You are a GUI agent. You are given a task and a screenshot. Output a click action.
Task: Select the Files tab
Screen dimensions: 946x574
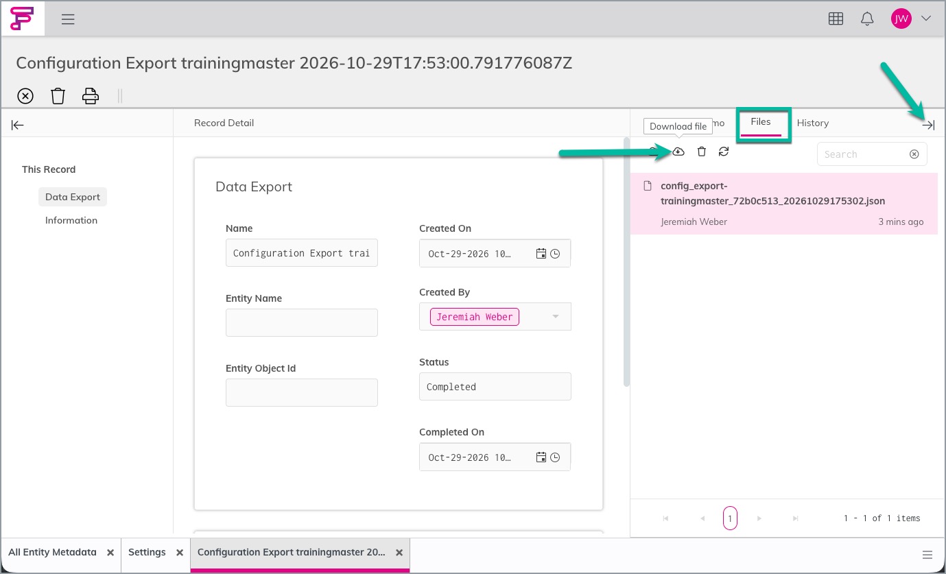point(761,122)
